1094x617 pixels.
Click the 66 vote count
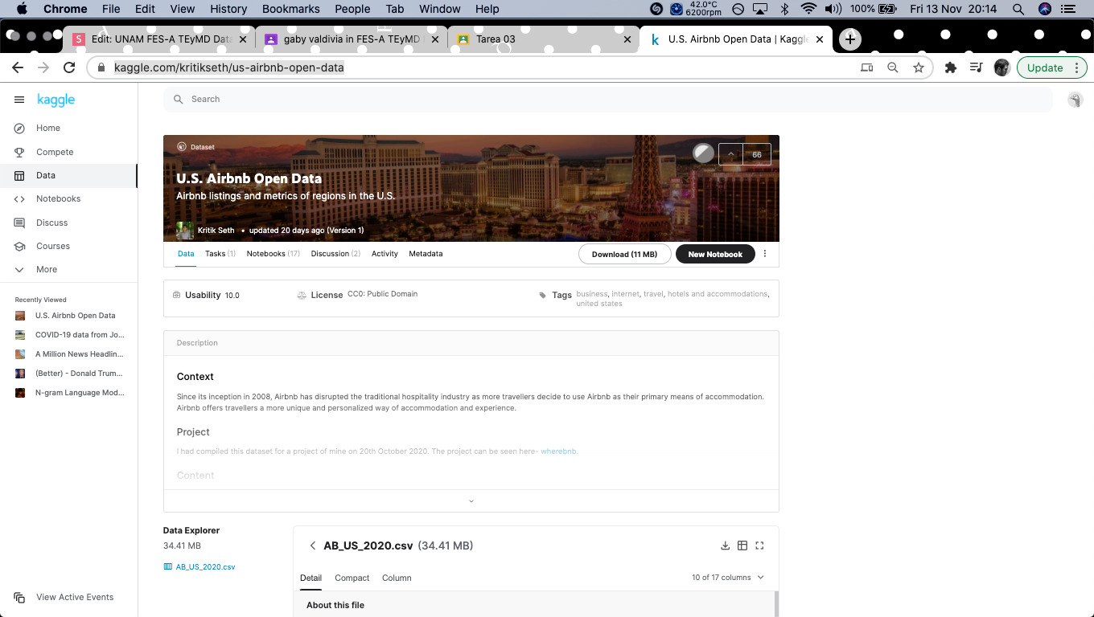point(757,154)
